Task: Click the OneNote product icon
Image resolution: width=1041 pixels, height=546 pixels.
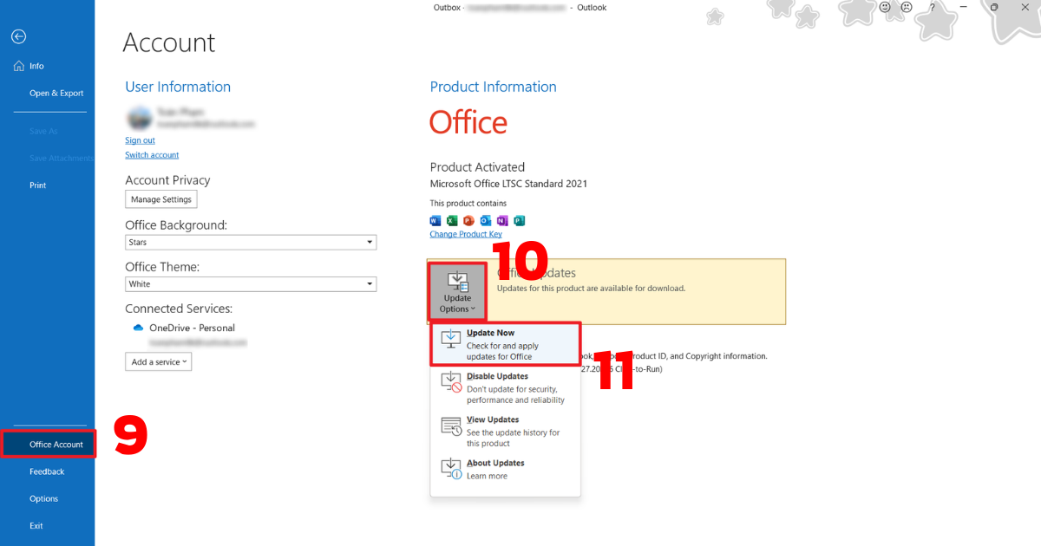Action: (x=502, y=220)
